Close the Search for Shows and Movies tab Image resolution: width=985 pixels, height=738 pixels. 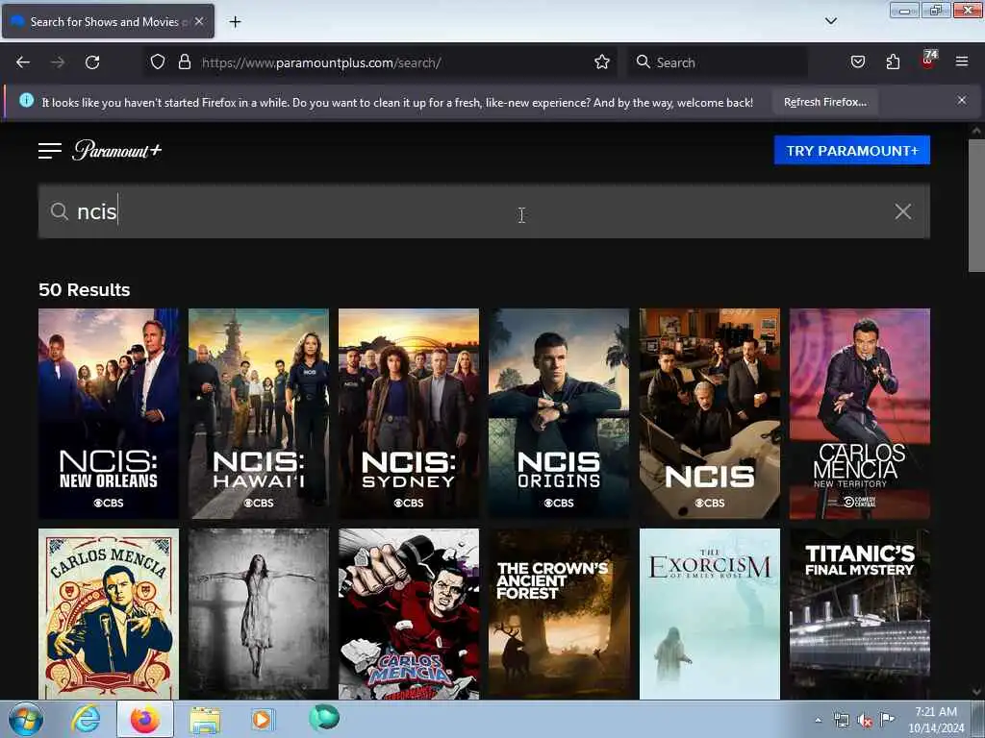point(199,21)
